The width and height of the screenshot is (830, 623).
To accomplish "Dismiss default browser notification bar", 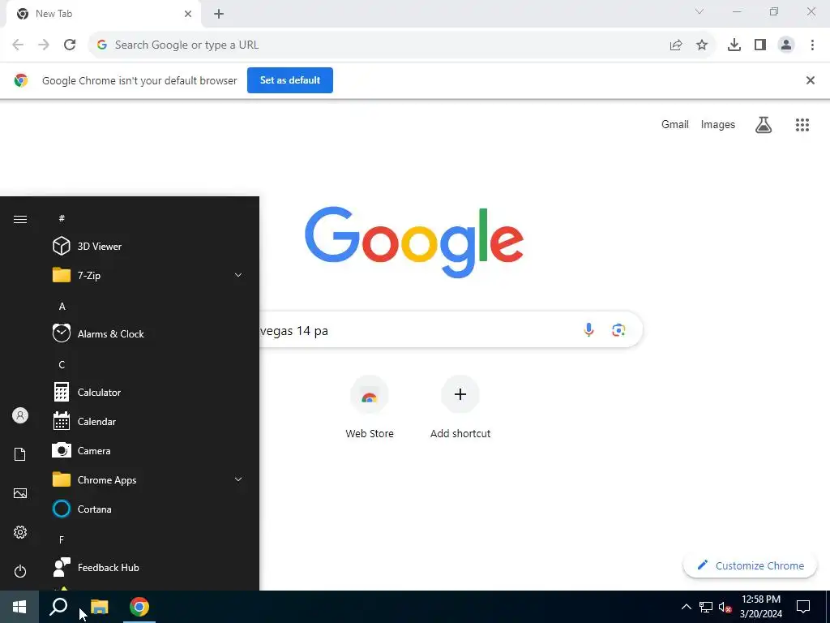I will pos(810,80).
